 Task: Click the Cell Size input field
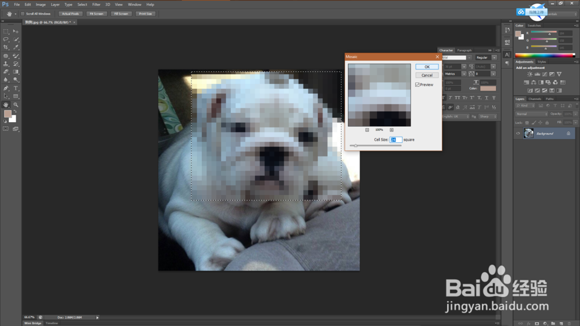click(x=396, y=140)
